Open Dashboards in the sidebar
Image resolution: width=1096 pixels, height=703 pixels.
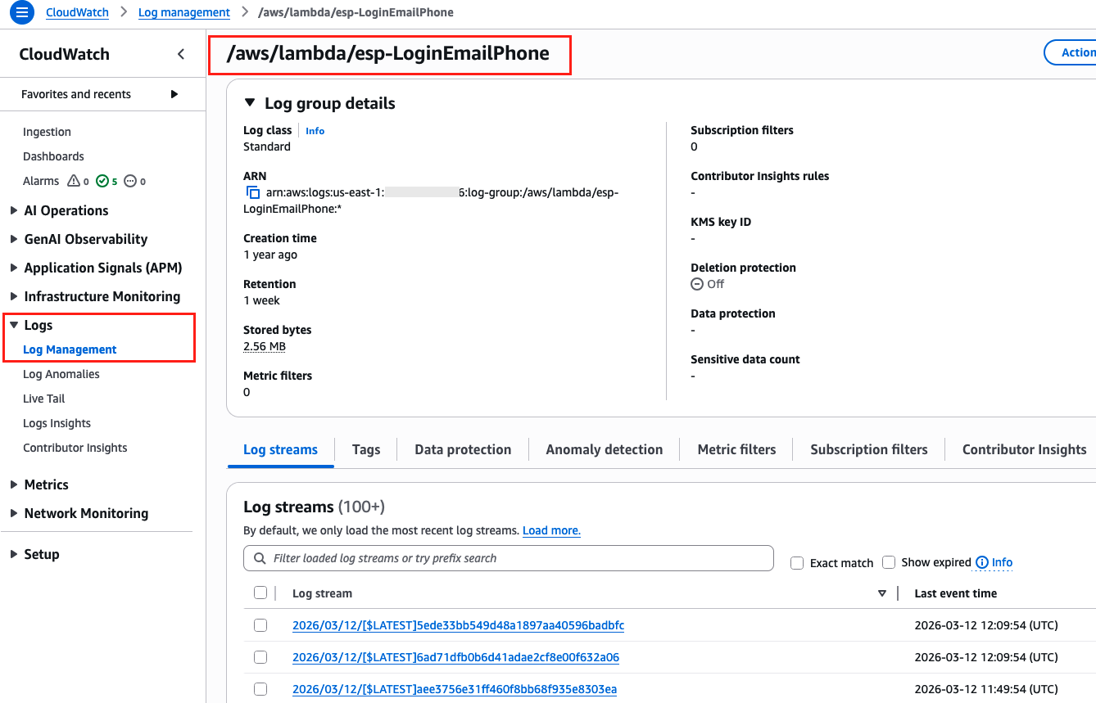pos(53,156)
